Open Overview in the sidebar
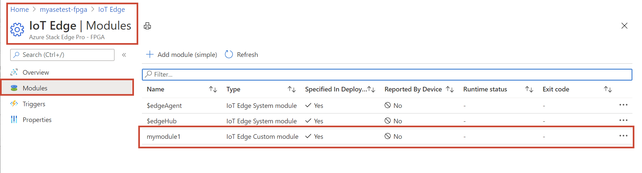The height and width of the screenshot is (173, 642). pyautogui.click(x=36, y=72)
